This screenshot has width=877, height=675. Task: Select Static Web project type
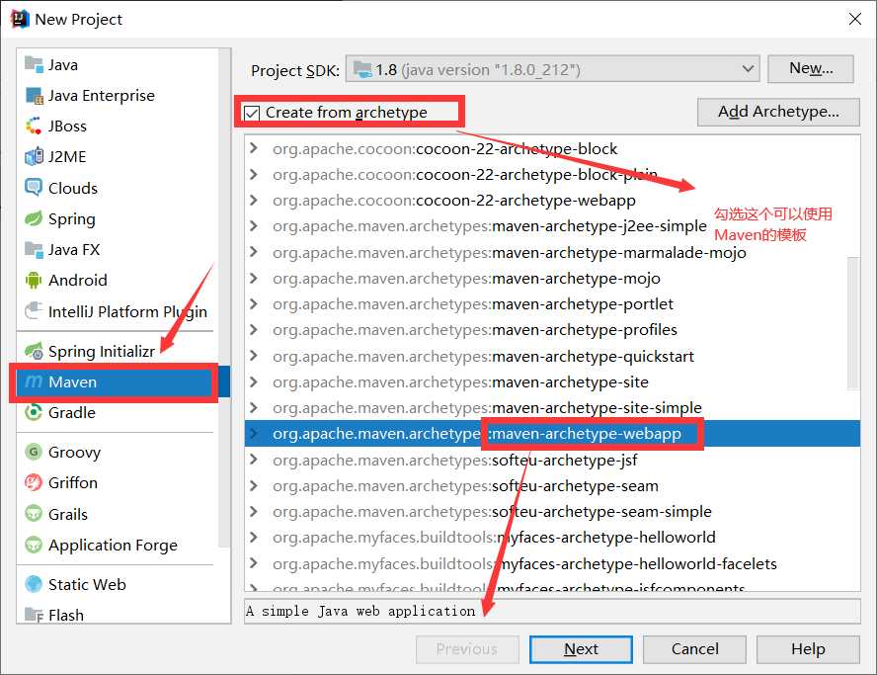click(x=118, y=584)
